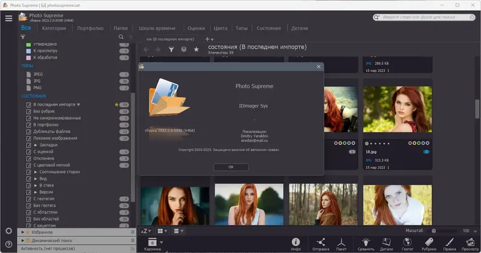
Task: Expand the В стеке node
Action: pos(35,185)
